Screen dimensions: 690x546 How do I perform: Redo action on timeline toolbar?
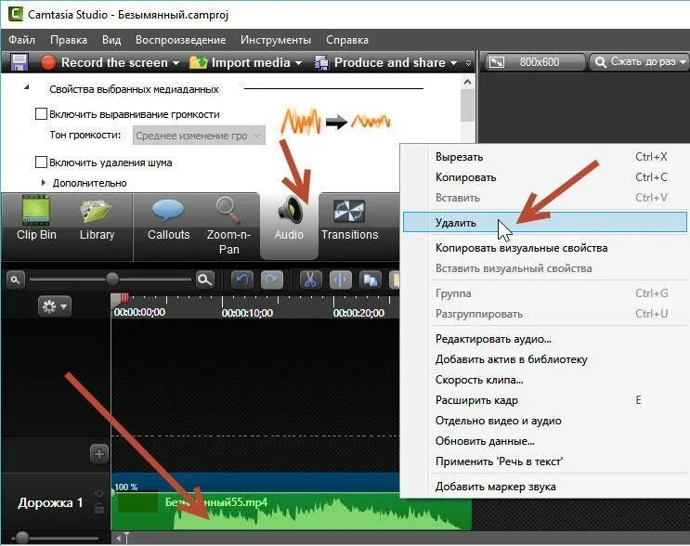click(271, 279)
